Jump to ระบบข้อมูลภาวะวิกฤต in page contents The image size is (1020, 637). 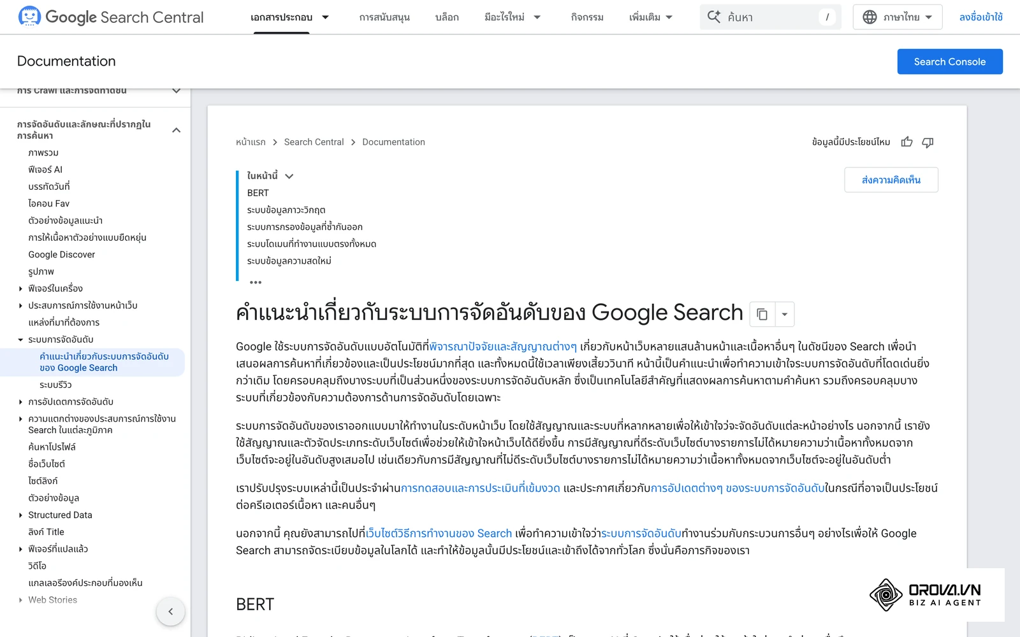[286, 210]
